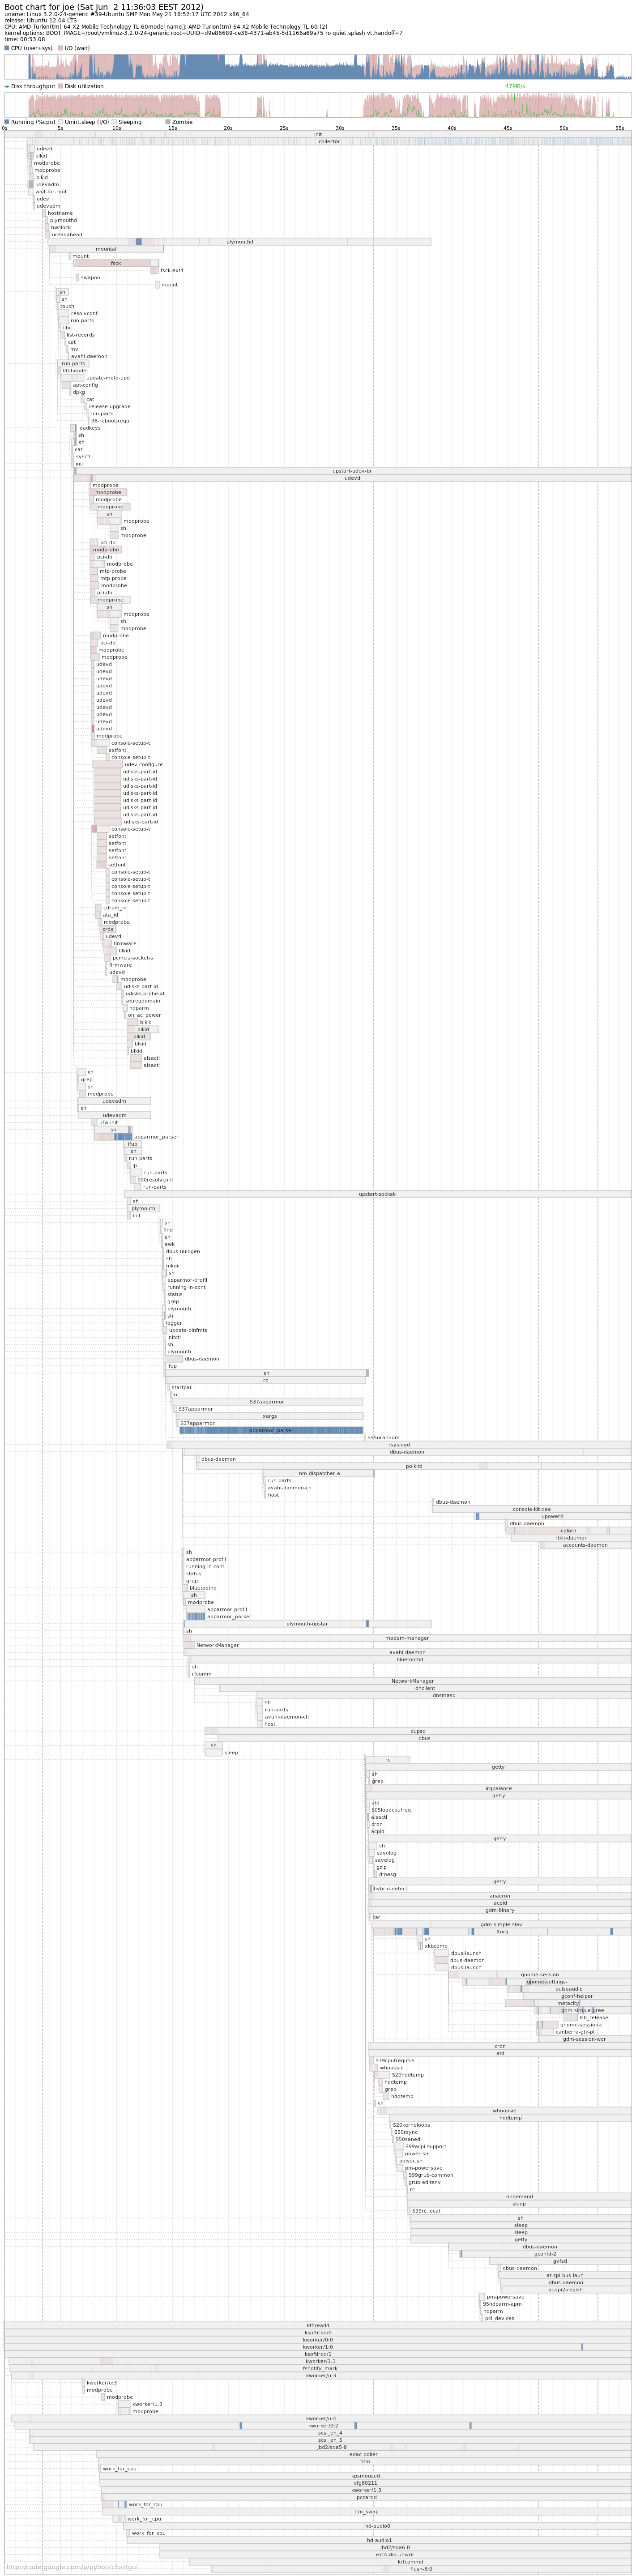Viewport: 636px width, 2576px height.
Task: Click the accounts-daemon process bar
Action: 585,1545
